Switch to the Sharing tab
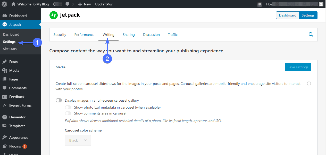The width and height of the screenshot is (326, 155). tap(129, 35)
